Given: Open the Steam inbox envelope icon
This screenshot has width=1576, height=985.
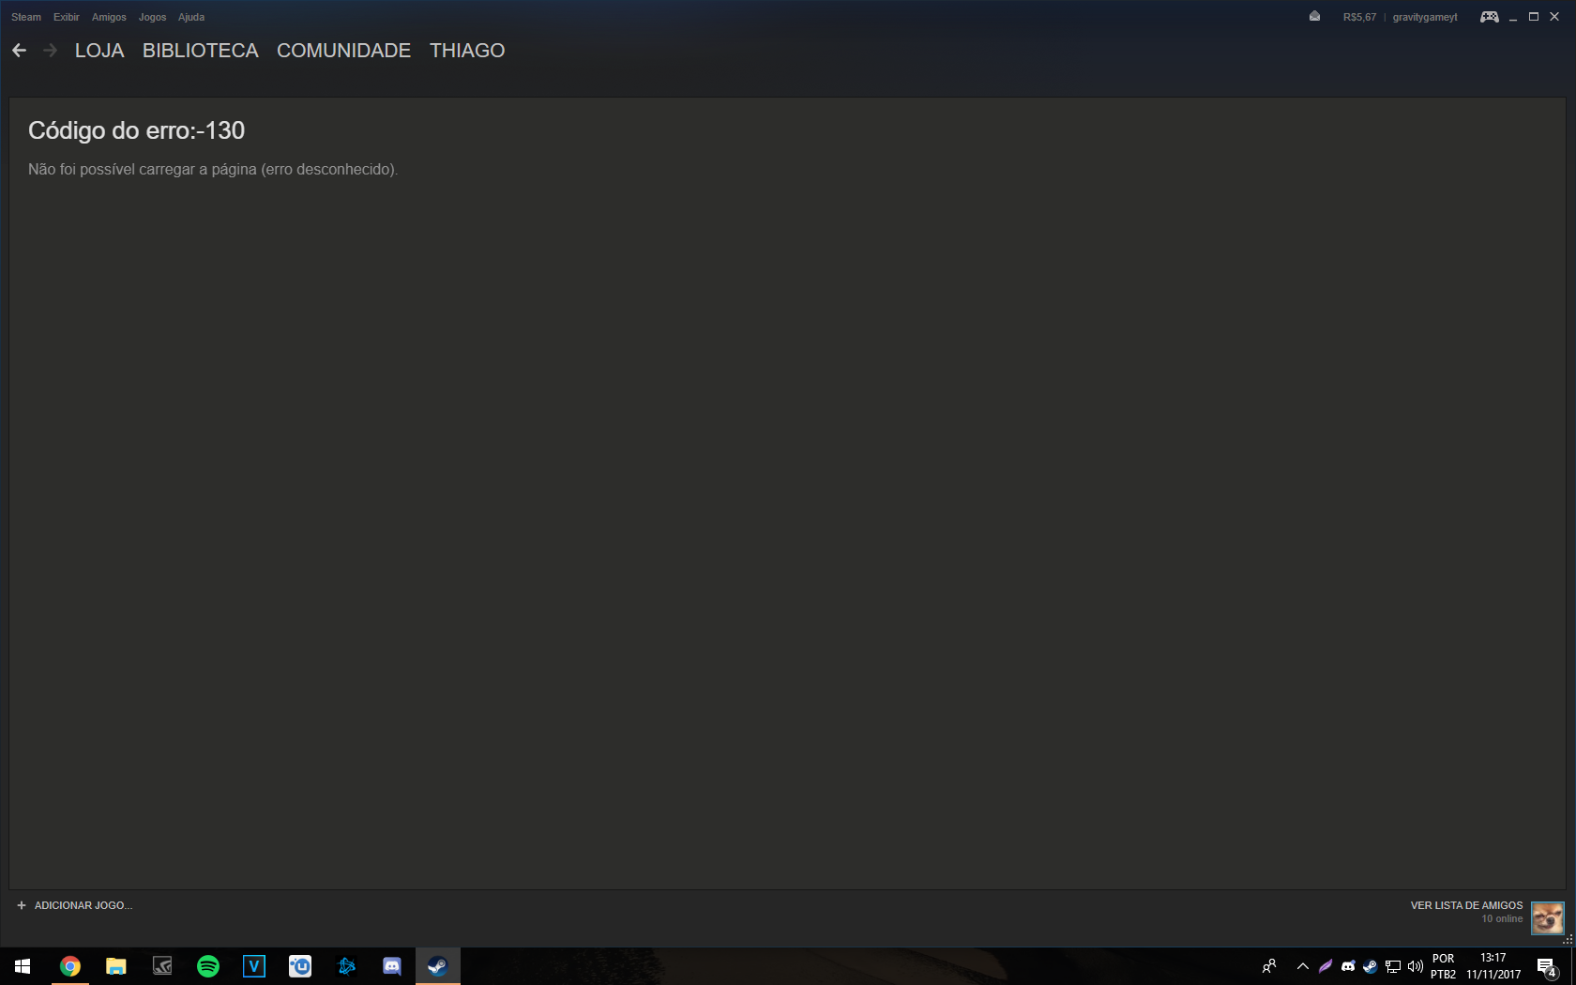Looking at the screenshot, I should pyautogui.click(x=1314, y=17).
